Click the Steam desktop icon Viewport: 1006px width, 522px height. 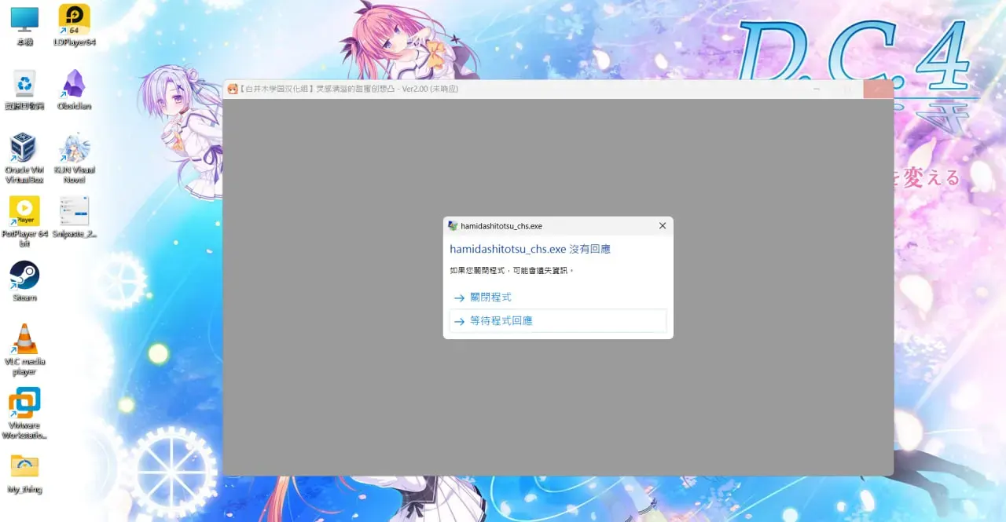pyautogui.click(x=24, y=281)
